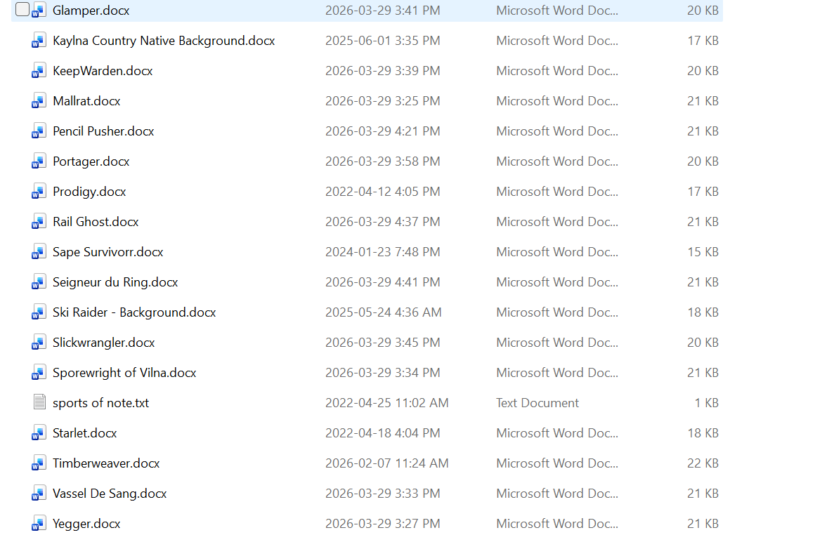
Task: Click Ski Raider - Background.docx filename
Action: [x=134, y=312]
